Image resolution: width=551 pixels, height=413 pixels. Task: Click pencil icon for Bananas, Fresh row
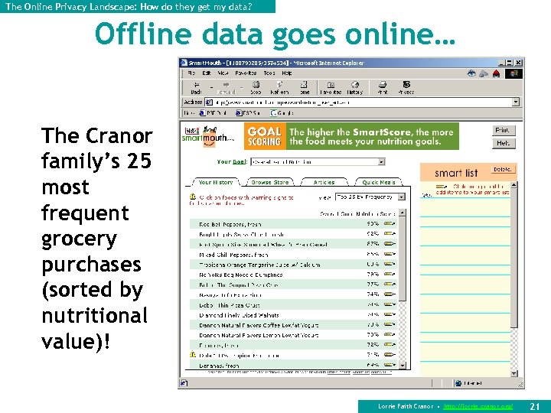[390, 366]
